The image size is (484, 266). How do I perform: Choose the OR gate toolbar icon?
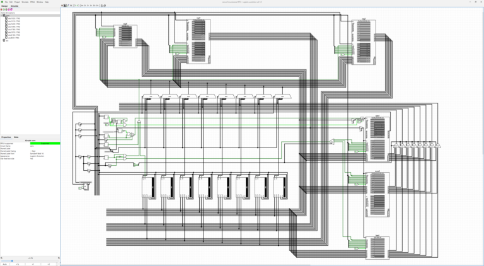(88, 6)
